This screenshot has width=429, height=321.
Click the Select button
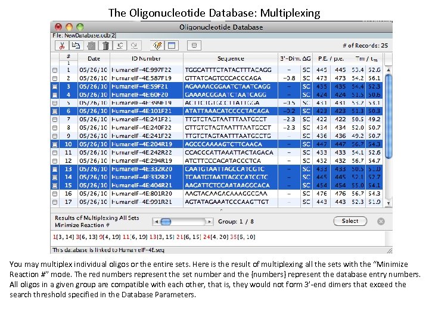pyautogui.click(x=350, y=221)
